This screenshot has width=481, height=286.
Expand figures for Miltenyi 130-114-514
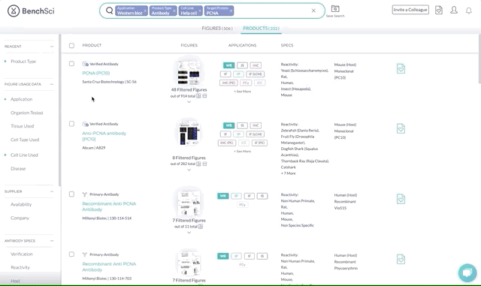point(189,233)
